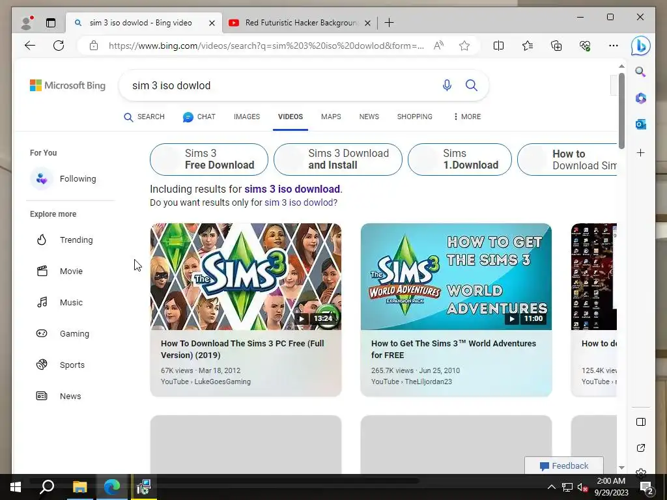Open Movie category
The height and width of the screenshot is (500, 667).
[59, 271]
